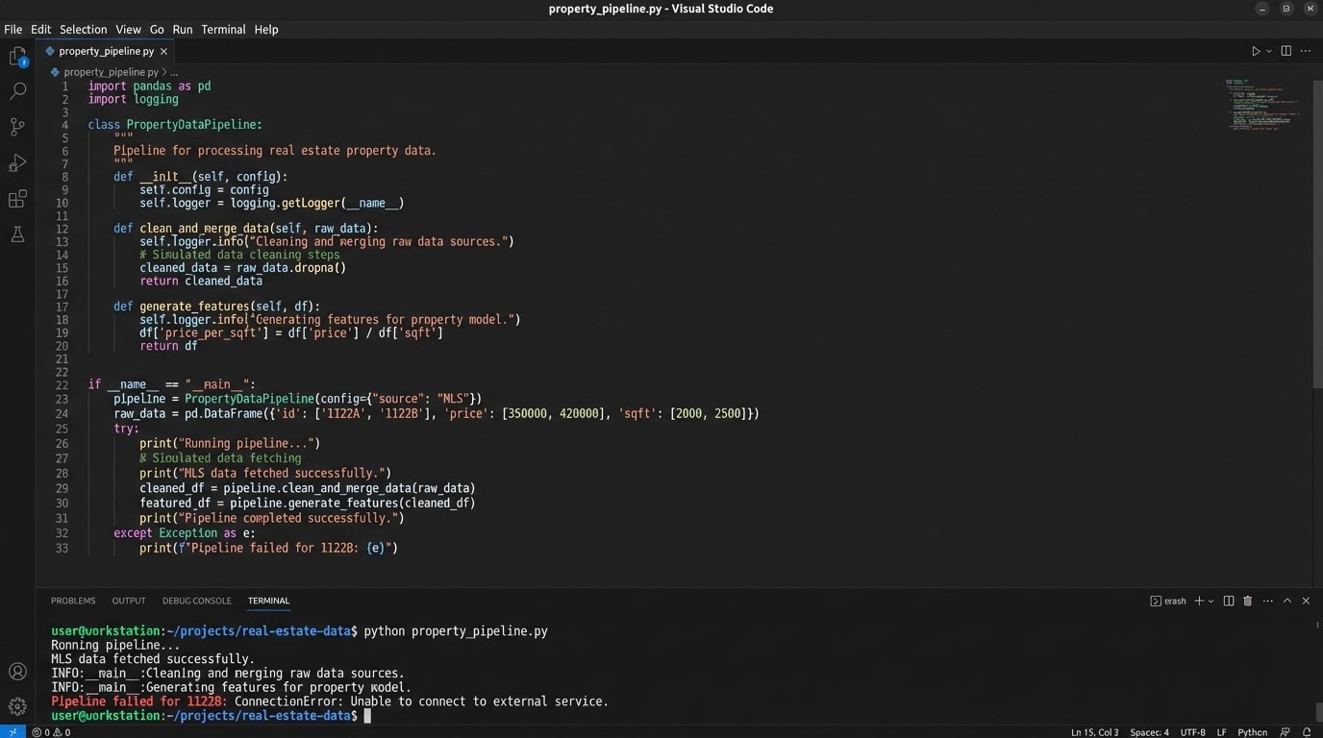Switch to the Debug Console tab
This screenshot has width=1323, height=738.
click(196, 601)
